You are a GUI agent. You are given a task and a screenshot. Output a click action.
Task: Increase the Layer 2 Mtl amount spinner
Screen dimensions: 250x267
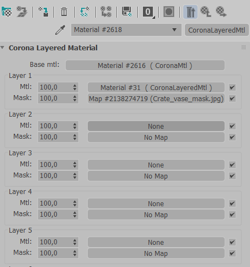pos(75,124)
